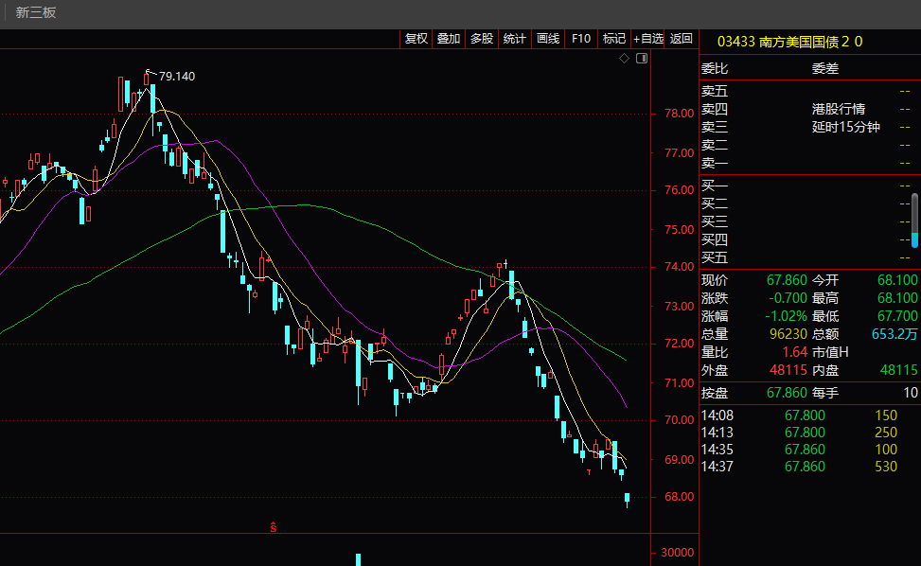Open the 叠加 overlay option
The width and height of the screenshot is (921, 566).
pyautogui.click(x=449, y=39)
